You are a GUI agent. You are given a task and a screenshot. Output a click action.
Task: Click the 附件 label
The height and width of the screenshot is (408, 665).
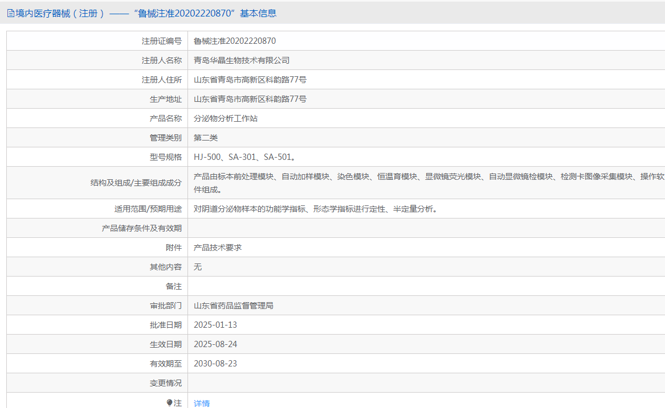(173, 248)
